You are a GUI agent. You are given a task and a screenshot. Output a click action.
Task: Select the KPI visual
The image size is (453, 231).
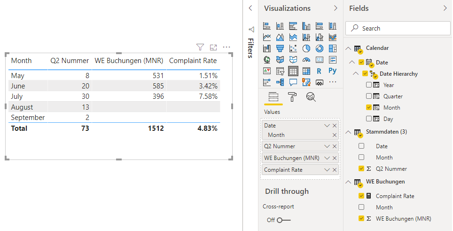tap(266, 71)
